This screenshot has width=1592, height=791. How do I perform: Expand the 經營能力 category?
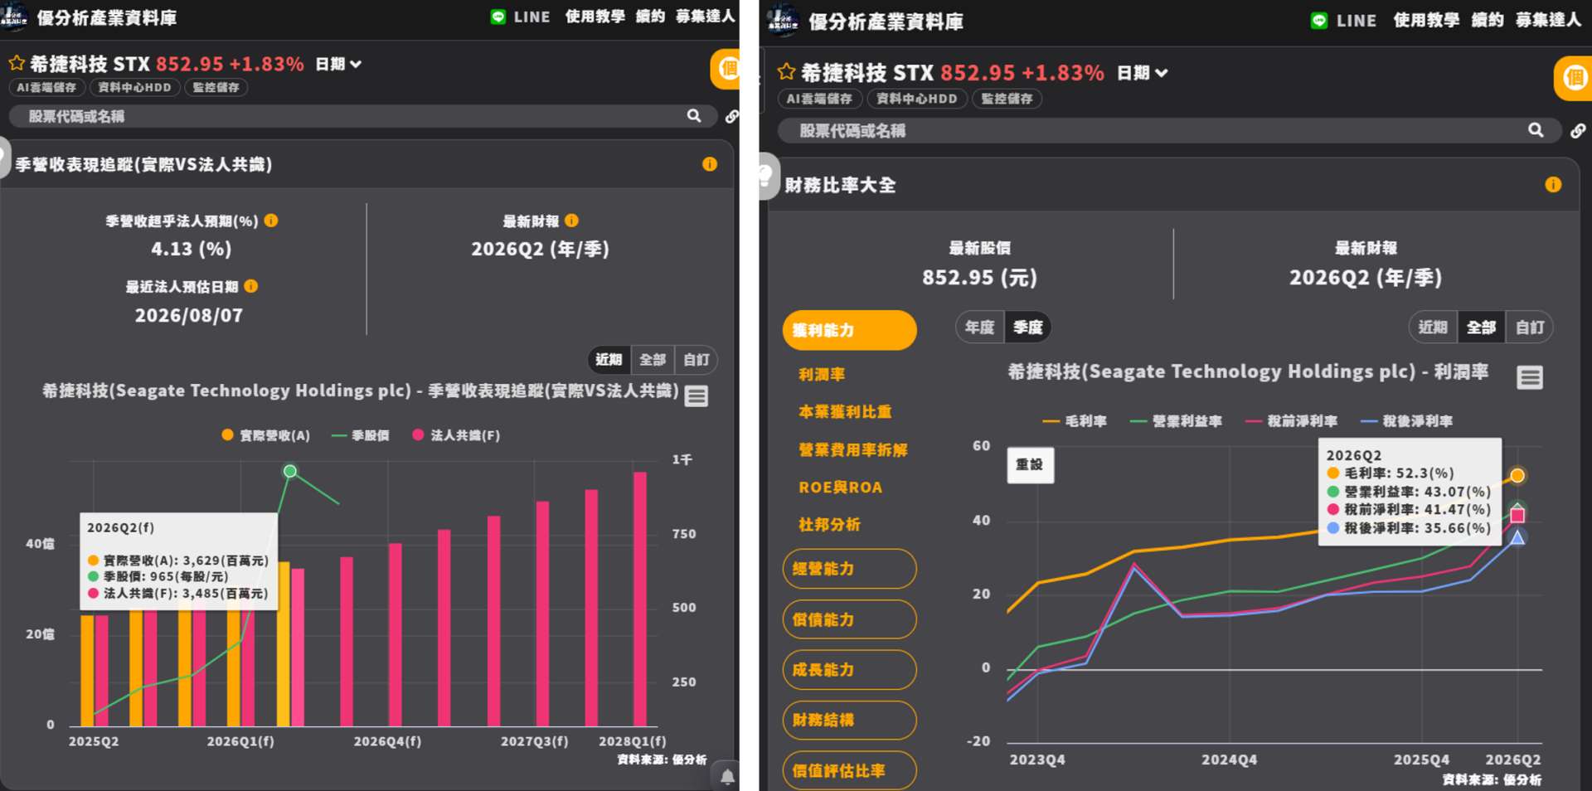point(850,569)
